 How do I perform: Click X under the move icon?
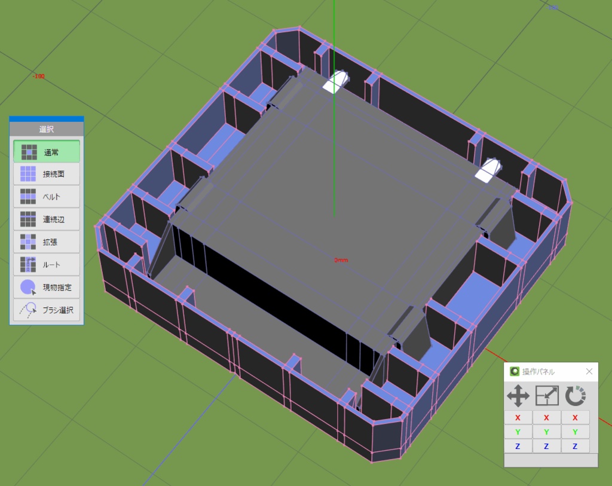tap(518, 418)
